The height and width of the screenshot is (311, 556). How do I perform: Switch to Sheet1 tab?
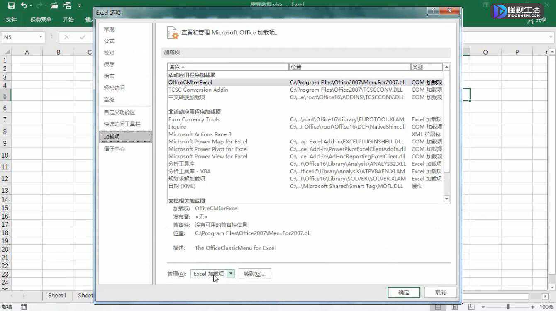[57, 296]
